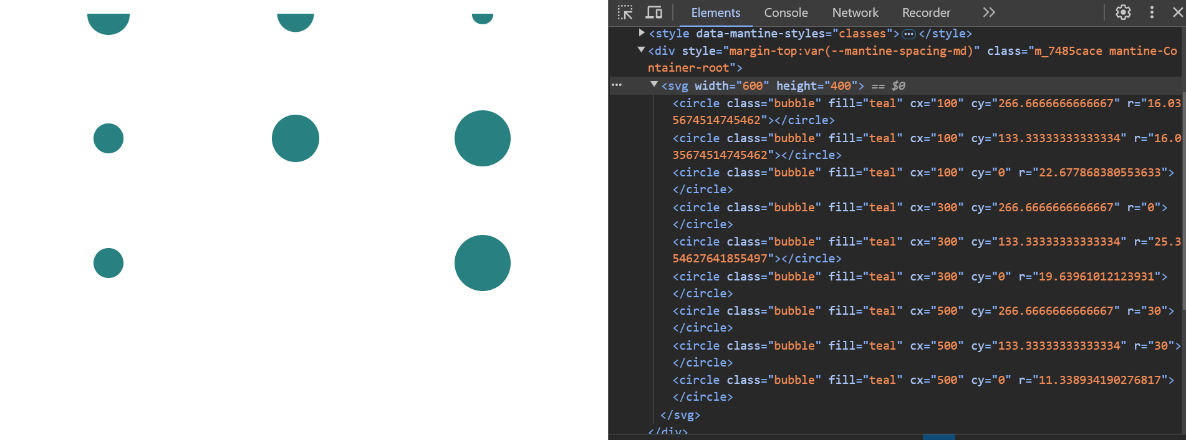Screen dimensions: 1186x440
Task: Select circle with r 22.677868380553633
Action: coord(923,181)
